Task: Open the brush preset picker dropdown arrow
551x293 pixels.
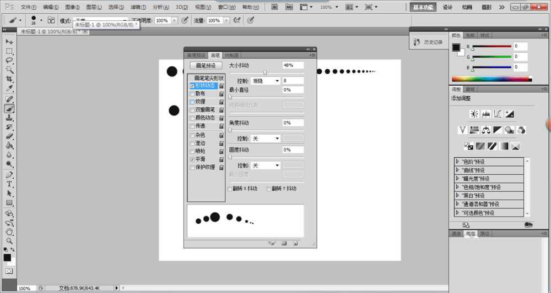Action: click(x=41, y=20)
